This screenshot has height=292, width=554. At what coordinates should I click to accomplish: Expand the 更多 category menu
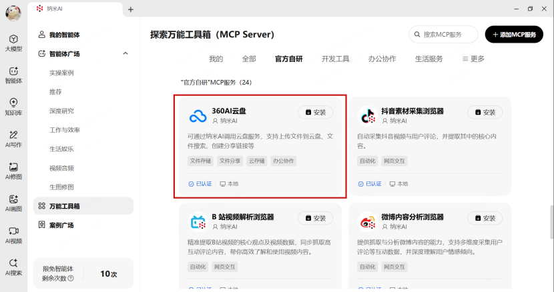(473, 59)
